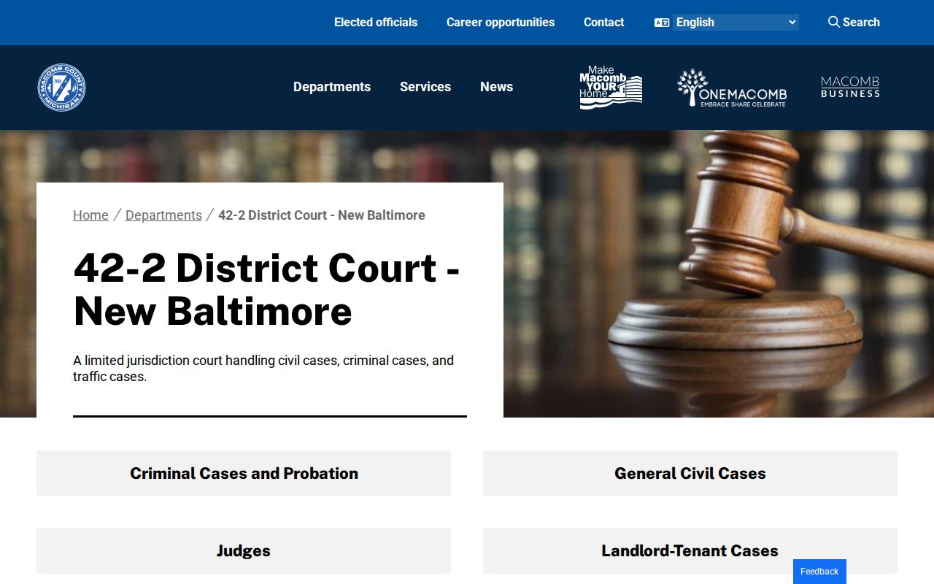934x584 pixels.
Task: Expand the Services menu
Action: point(425,87)
